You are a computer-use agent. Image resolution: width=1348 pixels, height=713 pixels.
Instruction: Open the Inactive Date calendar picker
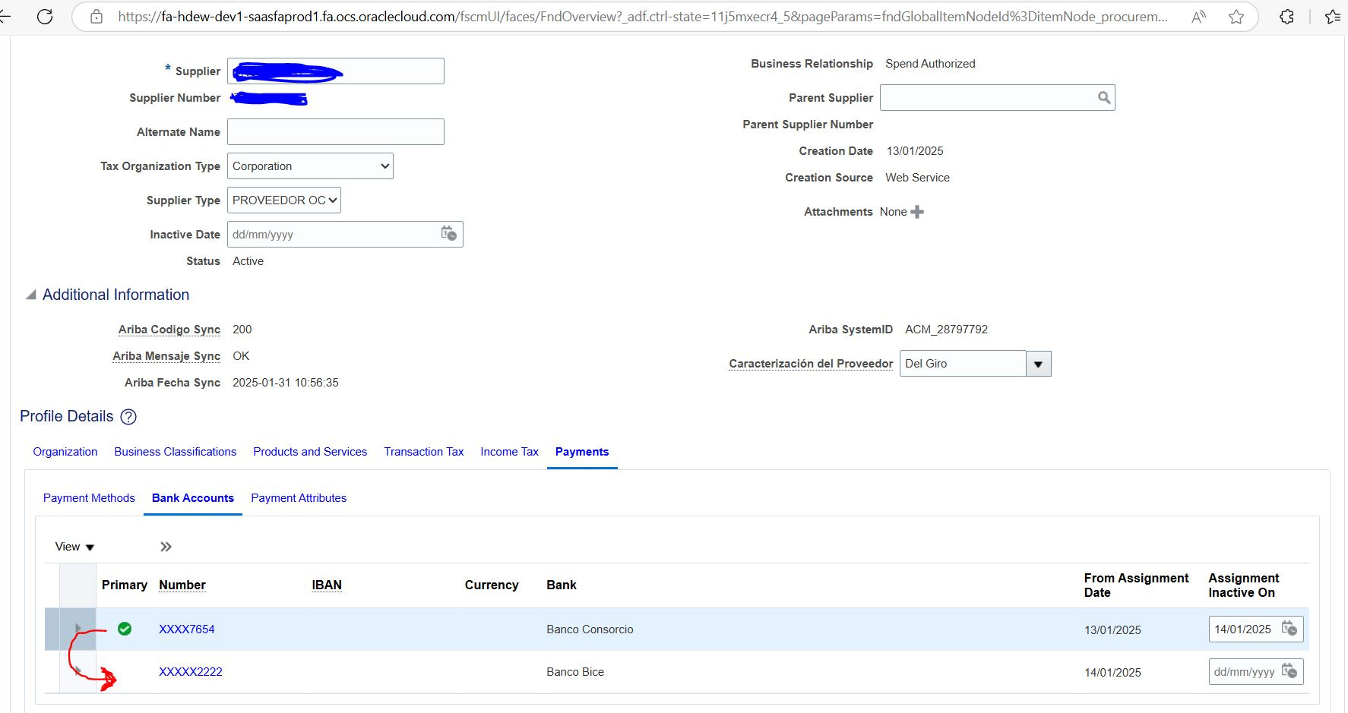pyautogui.click(x=448, y=234)
